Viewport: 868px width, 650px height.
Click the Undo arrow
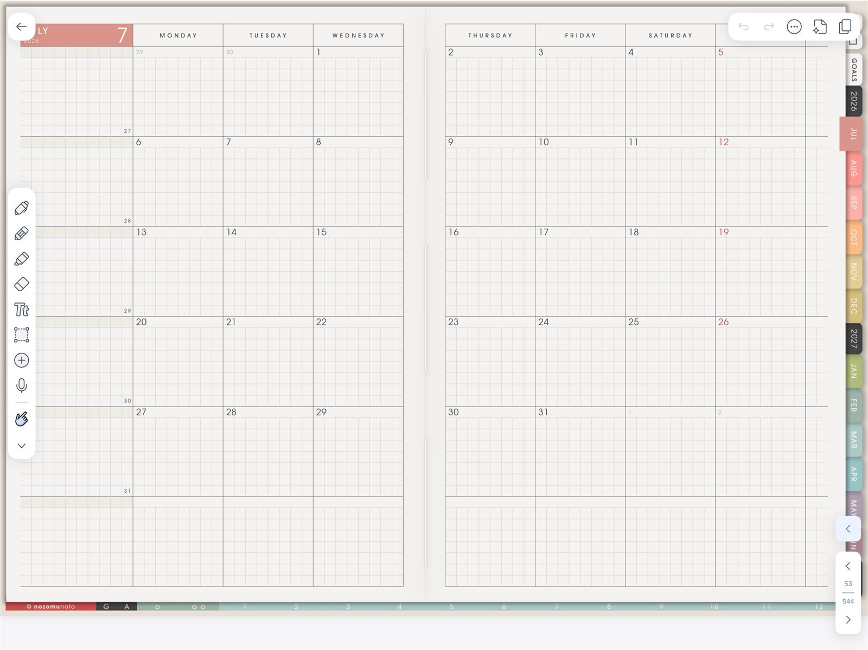(743, 27)
